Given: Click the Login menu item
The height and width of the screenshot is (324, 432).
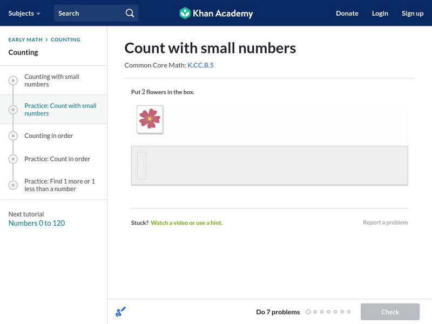Looking at the screenshot, I should (x=380, y=13).
